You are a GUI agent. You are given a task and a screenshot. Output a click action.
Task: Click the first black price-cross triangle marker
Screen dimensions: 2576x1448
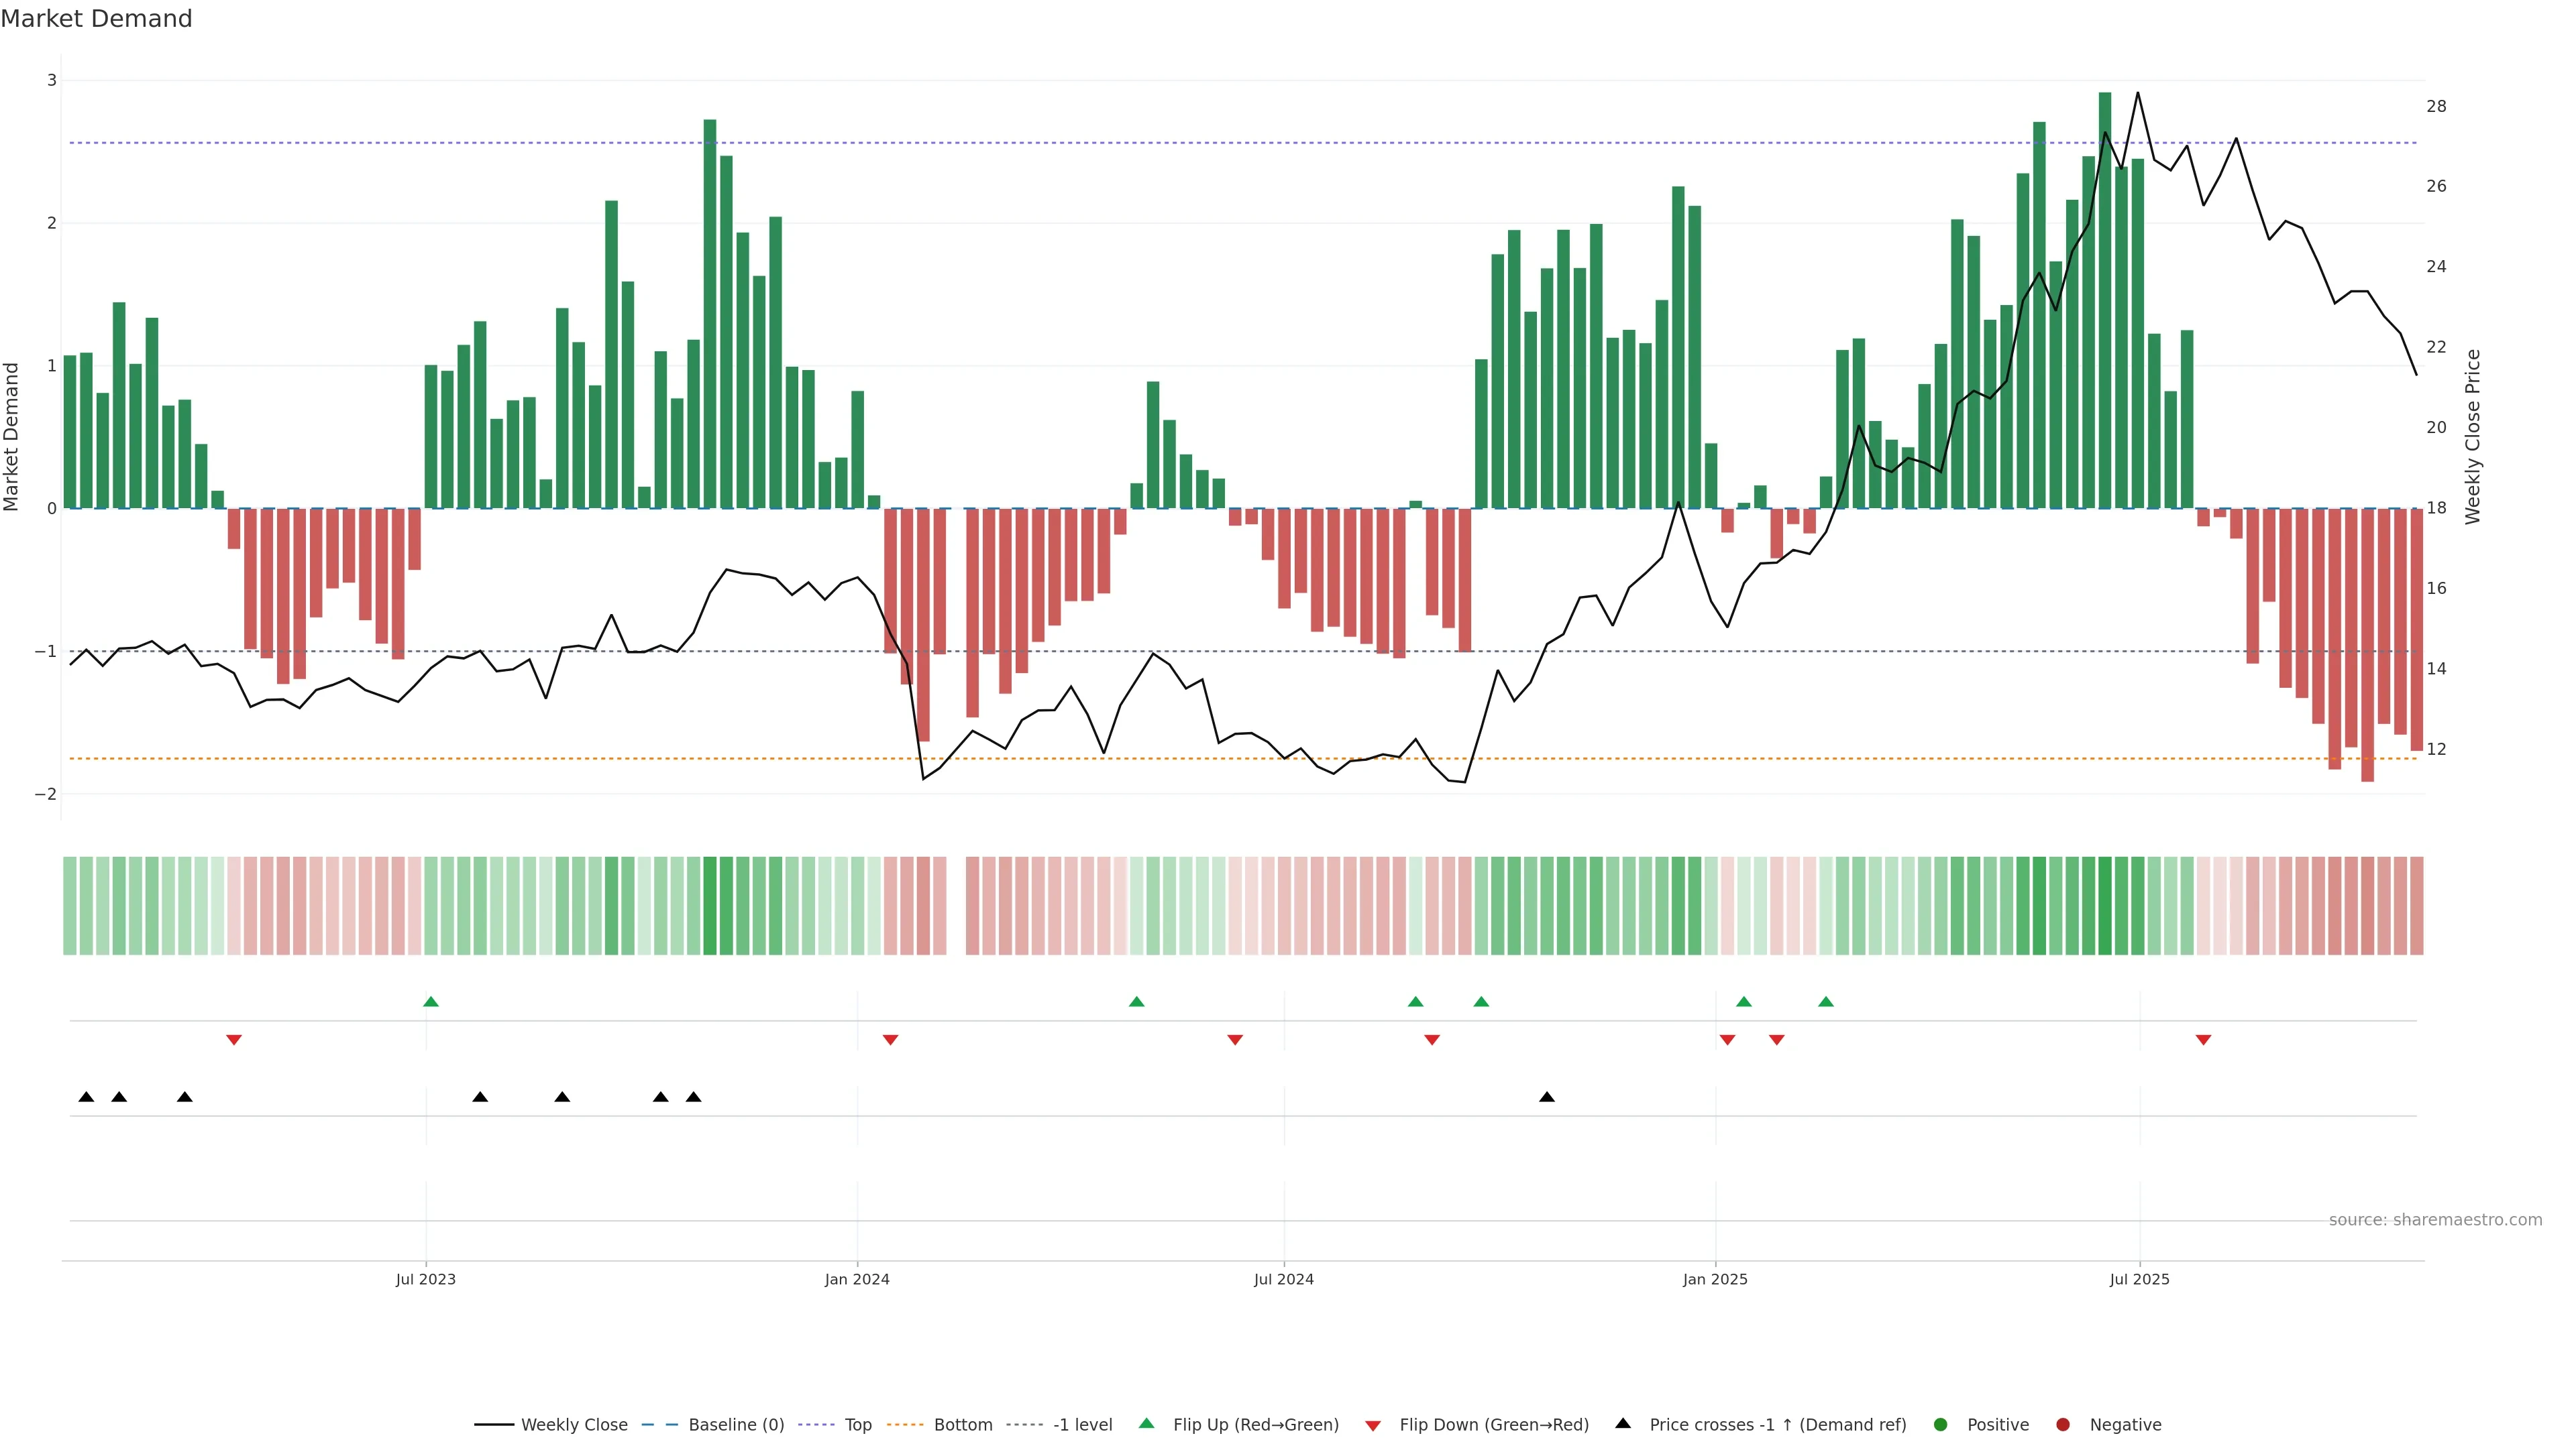click(86, 1097)
